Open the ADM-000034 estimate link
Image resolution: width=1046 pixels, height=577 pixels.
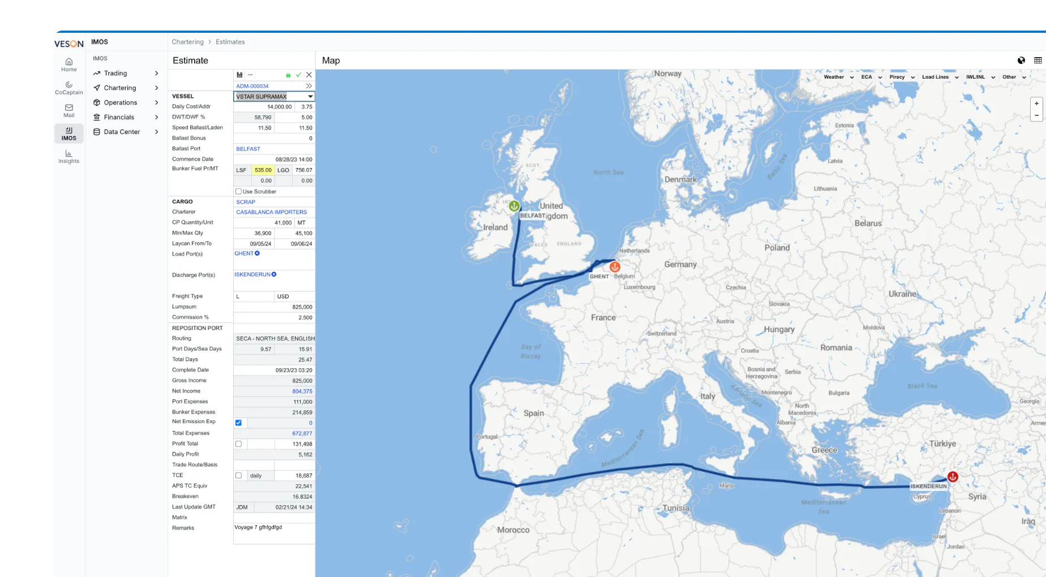252,86
